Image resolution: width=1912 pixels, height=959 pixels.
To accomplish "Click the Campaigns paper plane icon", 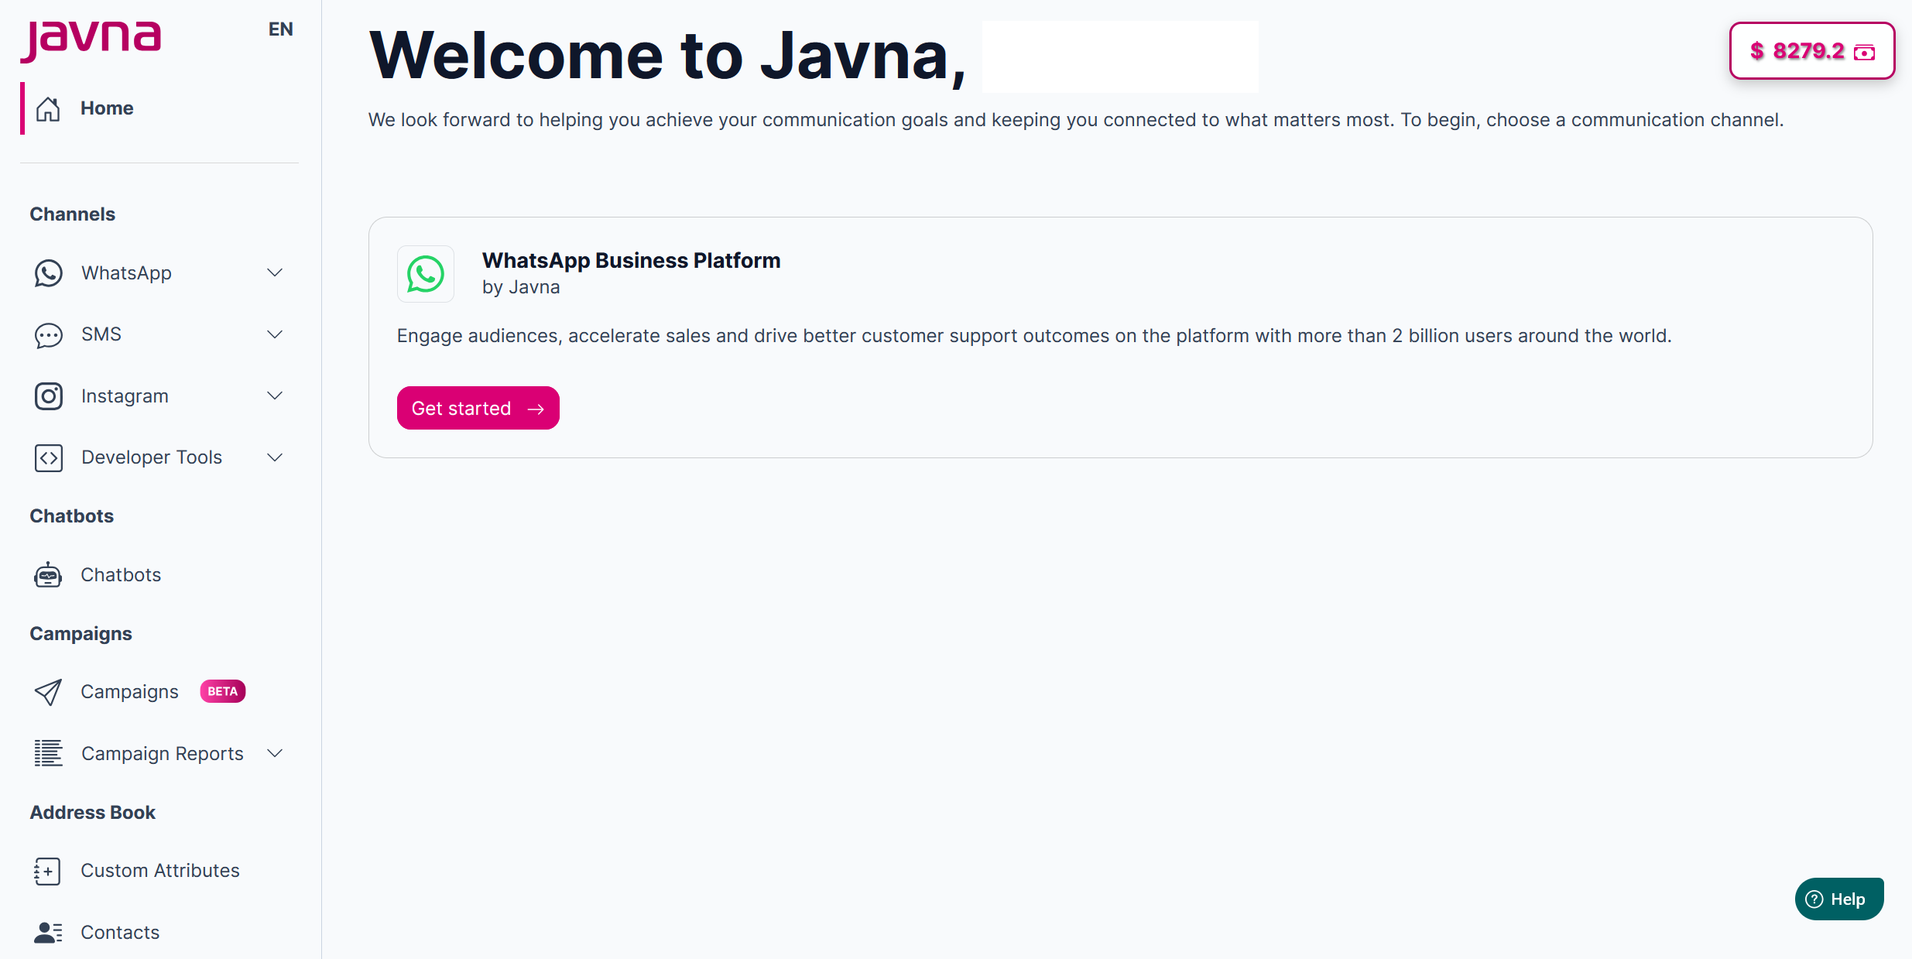I will [x=48, y=692].
